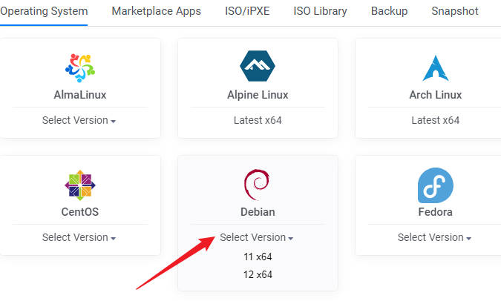Click the Fedora name label
Screen dimensions: 501x301
click(436, 212)
